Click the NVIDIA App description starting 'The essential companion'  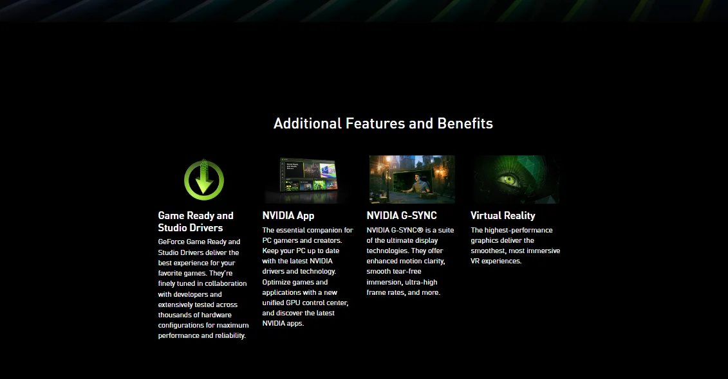point(307,276)
